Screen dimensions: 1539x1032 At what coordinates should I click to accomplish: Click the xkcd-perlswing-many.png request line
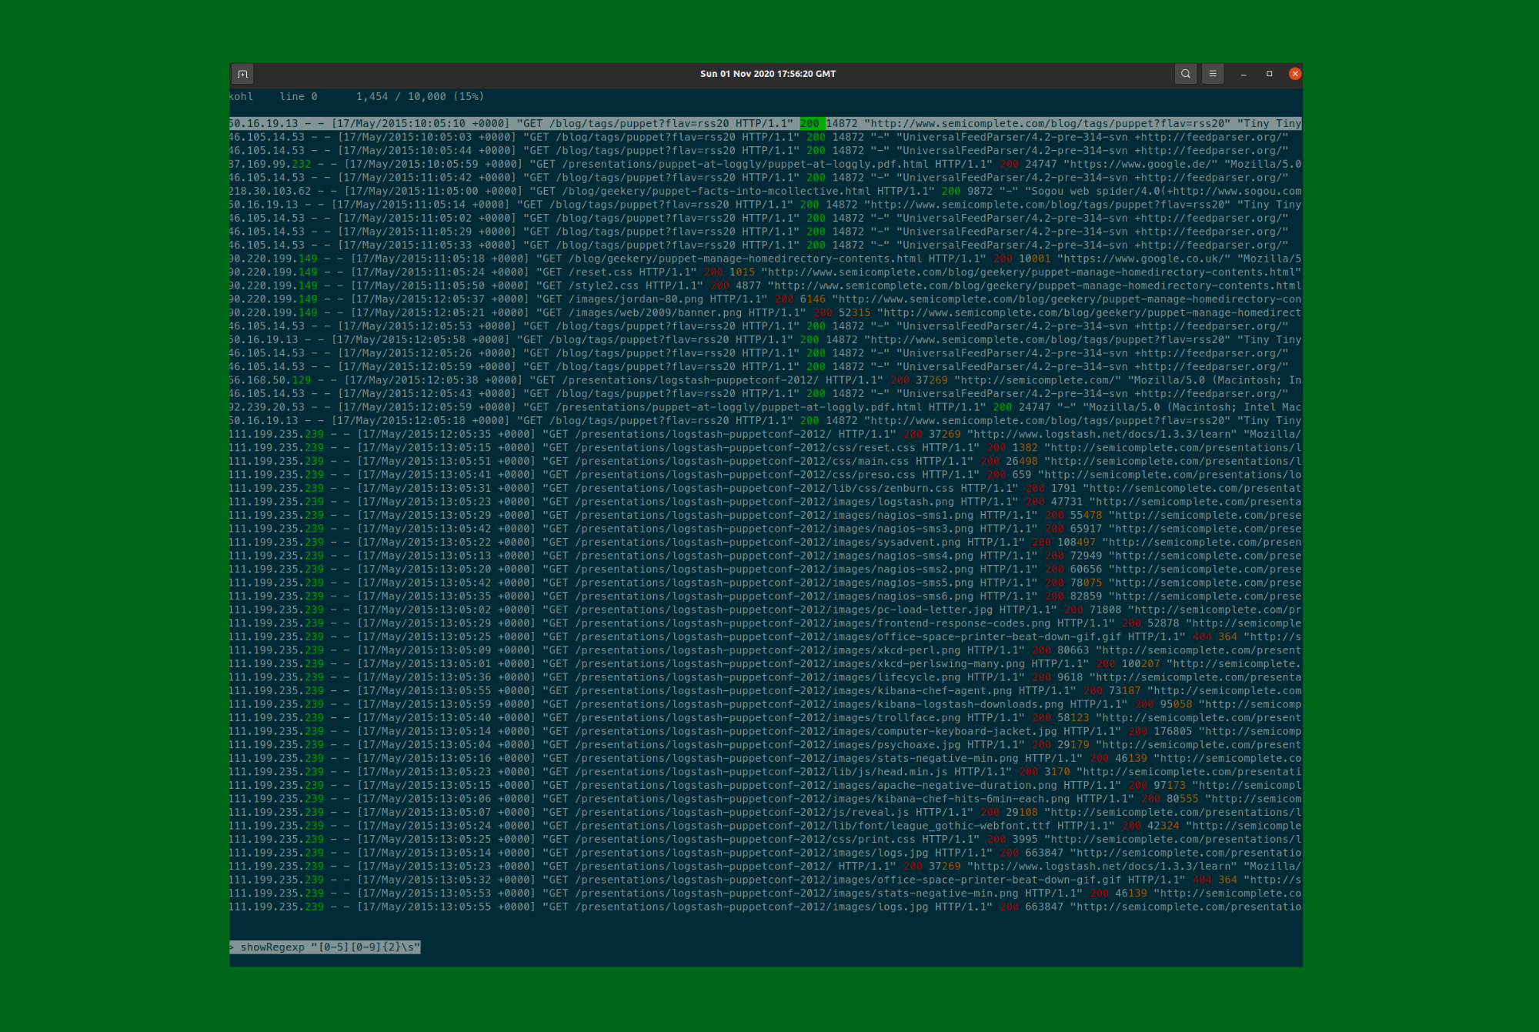[766, 663]
